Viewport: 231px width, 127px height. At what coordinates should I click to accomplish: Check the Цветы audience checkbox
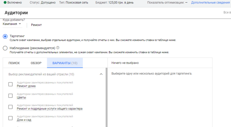(10, 96)
